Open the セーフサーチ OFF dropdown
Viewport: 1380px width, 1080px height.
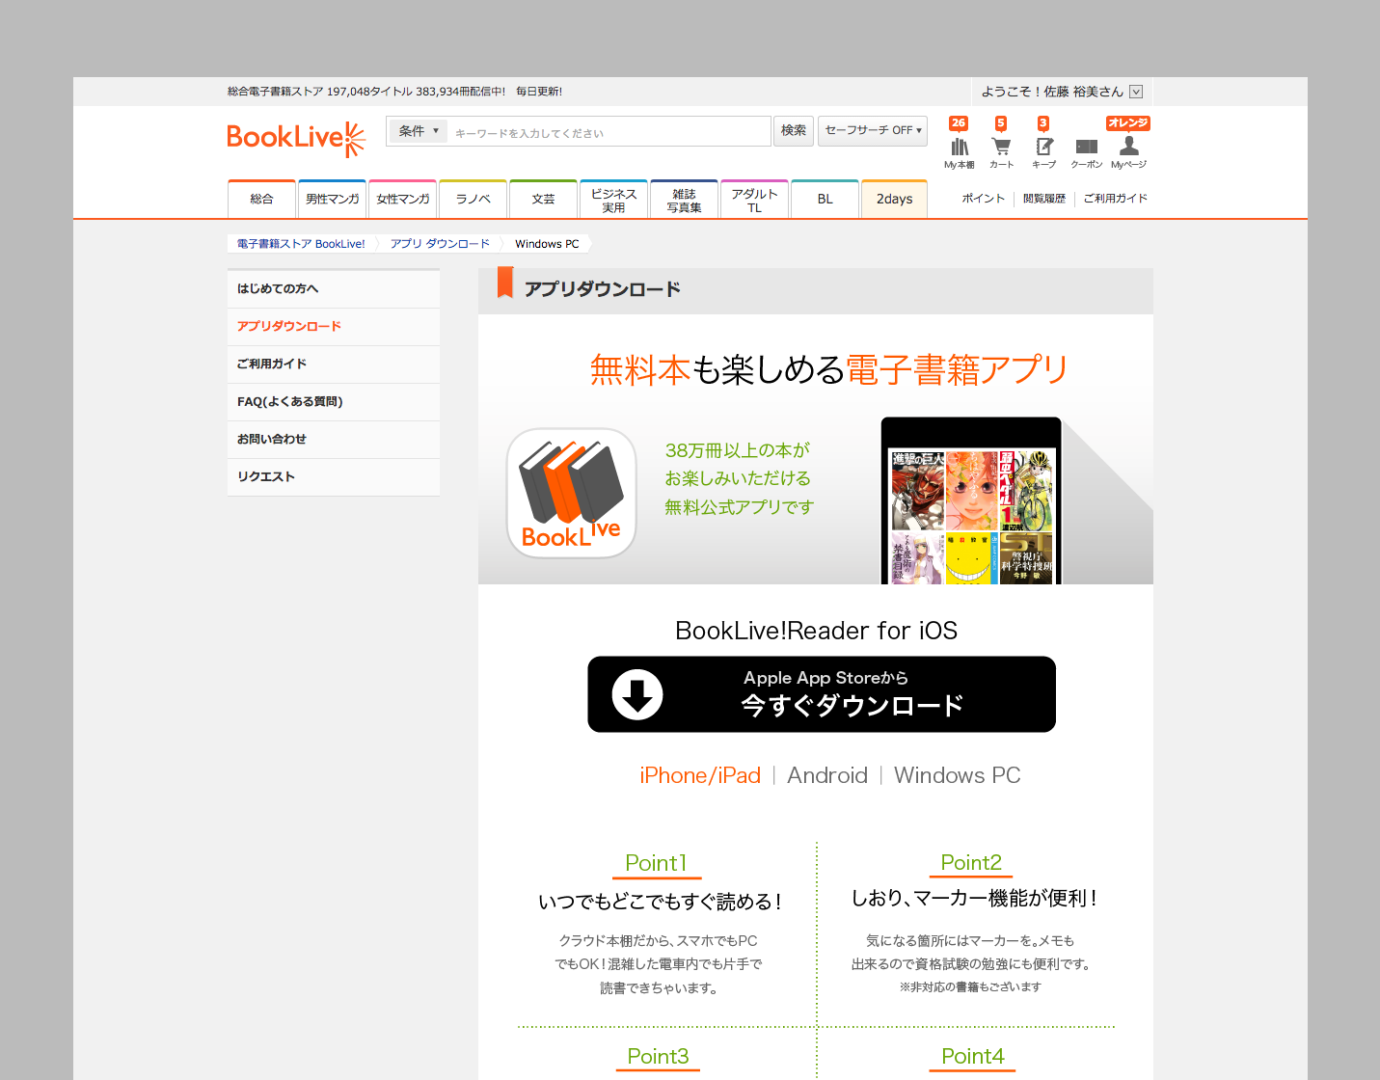click(873, 130)
